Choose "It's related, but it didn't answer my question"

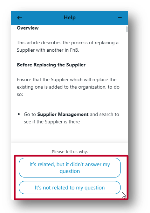(70, 168)
